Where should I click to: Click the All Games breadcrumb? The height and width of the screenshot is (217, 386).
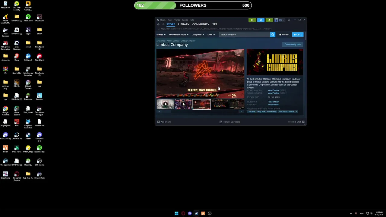coord(160,41)
